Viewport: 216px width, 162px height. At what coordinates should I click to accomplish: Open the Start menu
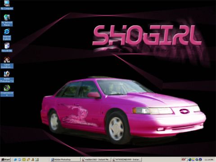click(x=5, y=160)
